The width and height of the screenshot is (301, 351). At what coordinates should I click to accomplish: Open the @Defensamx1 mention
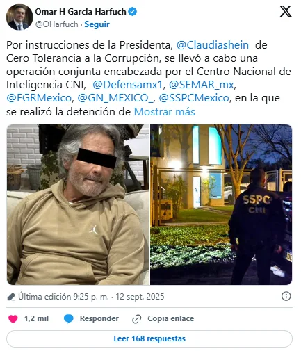click(128, 85)
